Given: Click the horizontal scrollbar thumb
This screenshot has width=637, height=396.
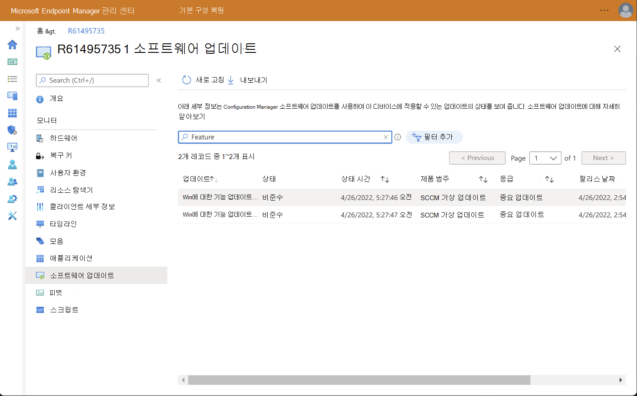Looking at the screenshot, I should click(x=359, y=380).
